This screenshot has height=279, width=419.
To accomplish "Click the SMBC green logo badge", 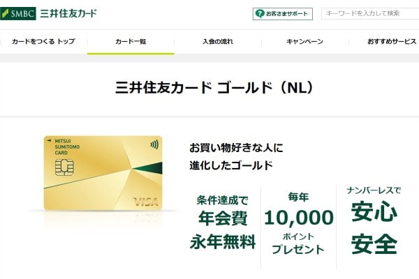I will (18, 13).
